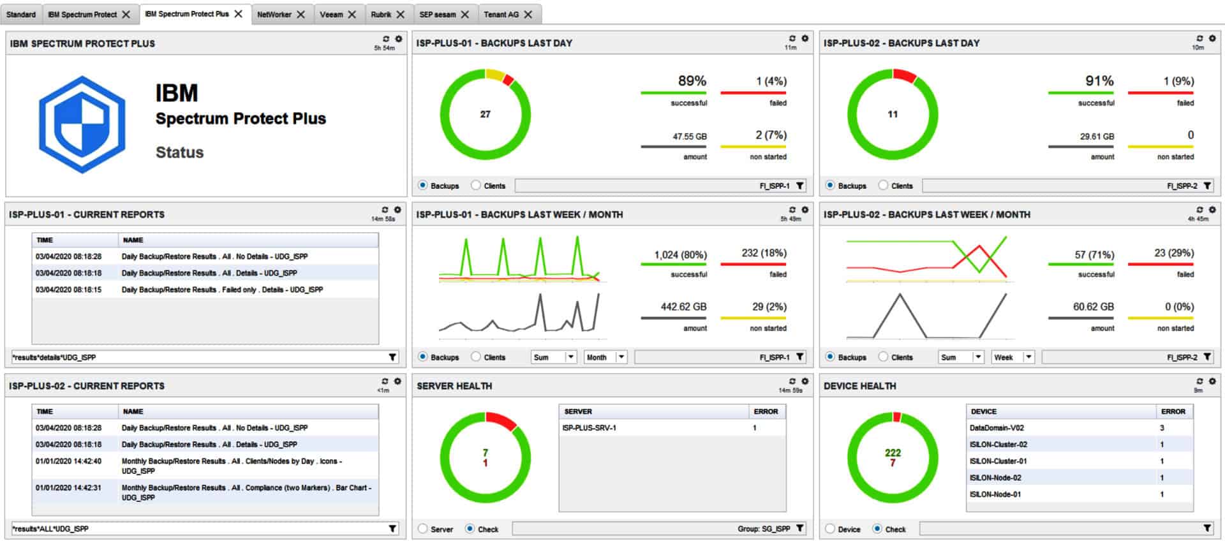This screenshot has width=1225, height=546.
Task: Open the Week period dropdown
Action: click(1028, 357)
